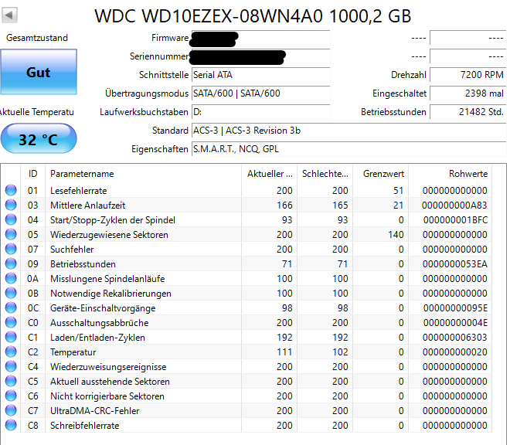
Task: Select raw value 000000000A83
Action: (x=454, y=206)
